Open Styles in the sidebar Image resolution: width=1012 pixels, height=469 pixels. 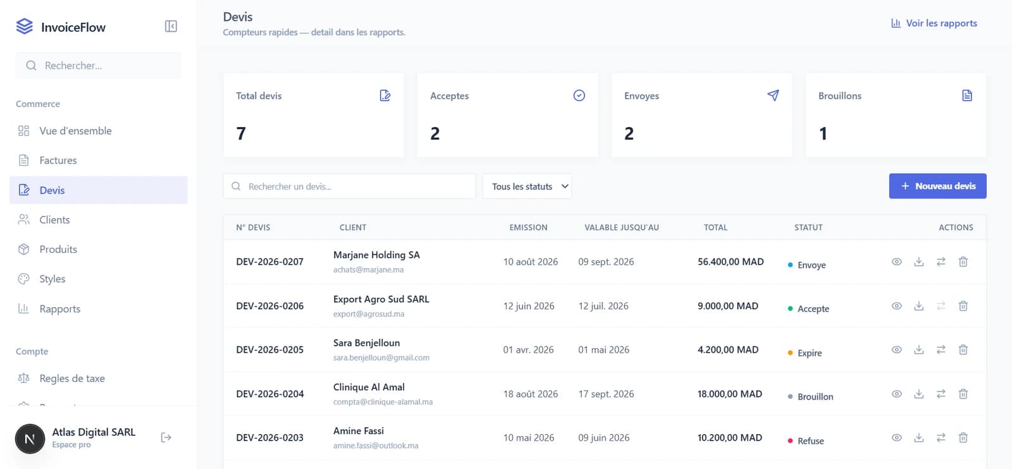(99, 279)
